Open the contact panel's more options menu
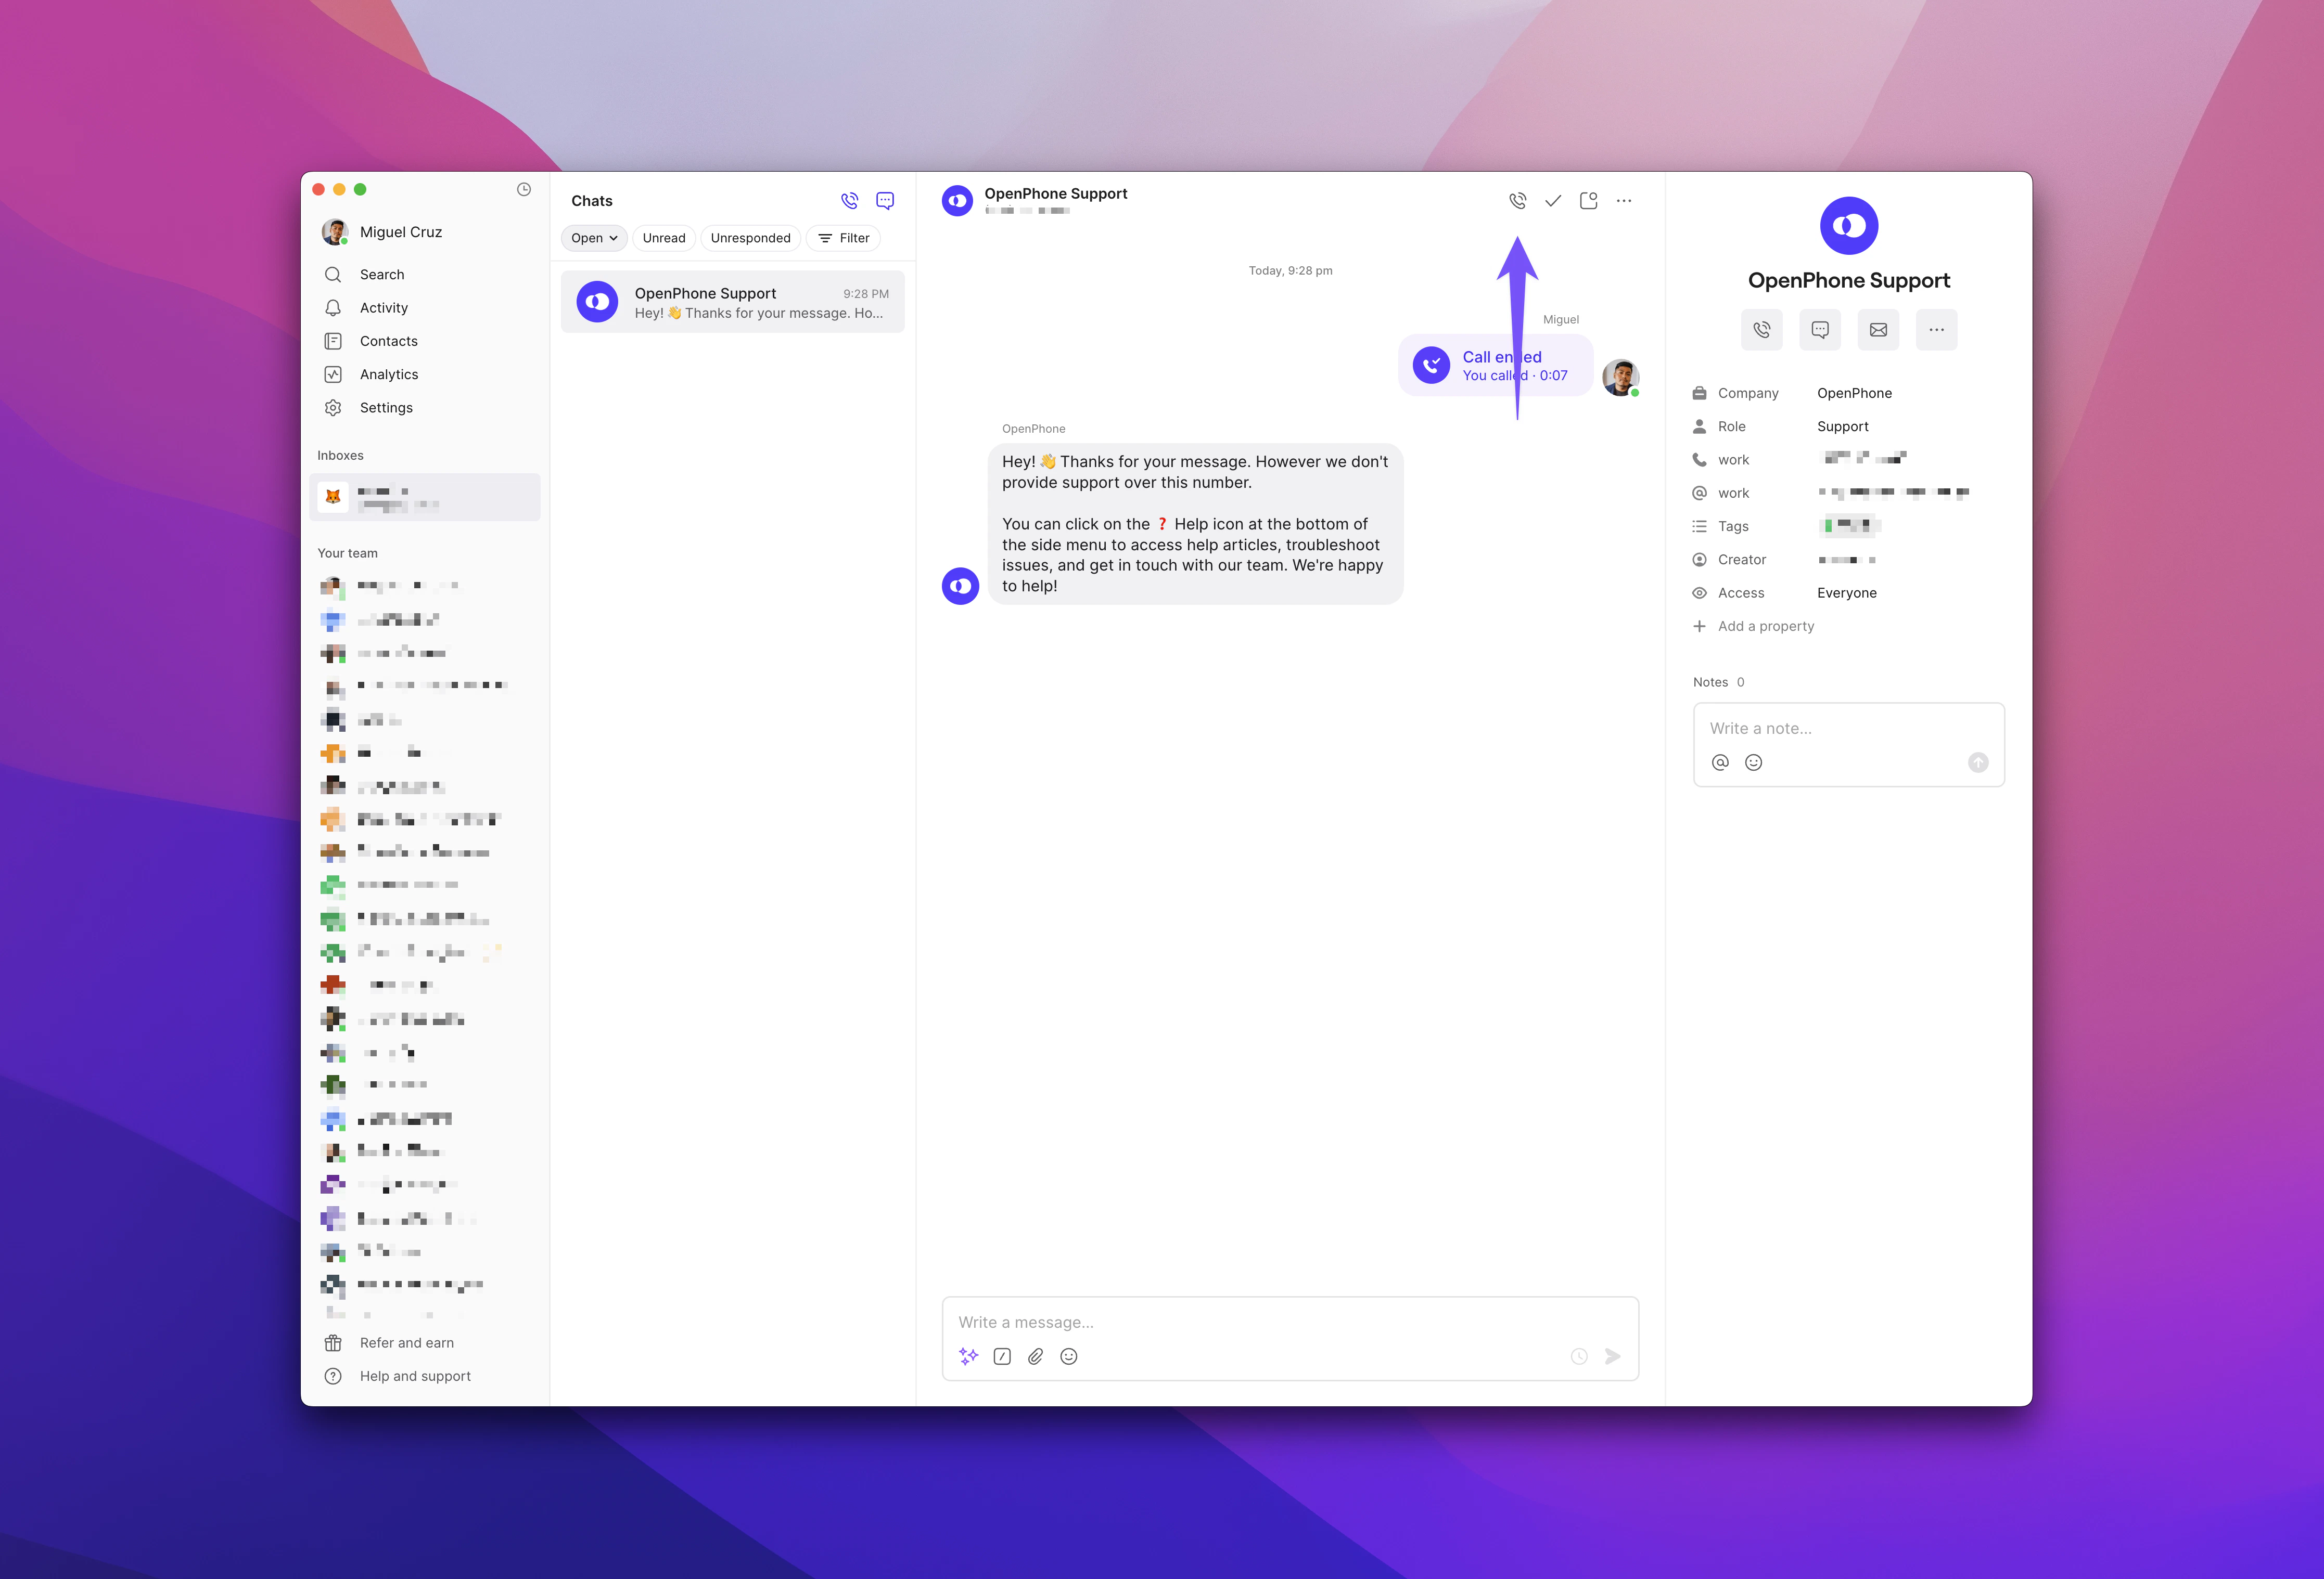2324x1579 pixels. (x=1937, y=330)
